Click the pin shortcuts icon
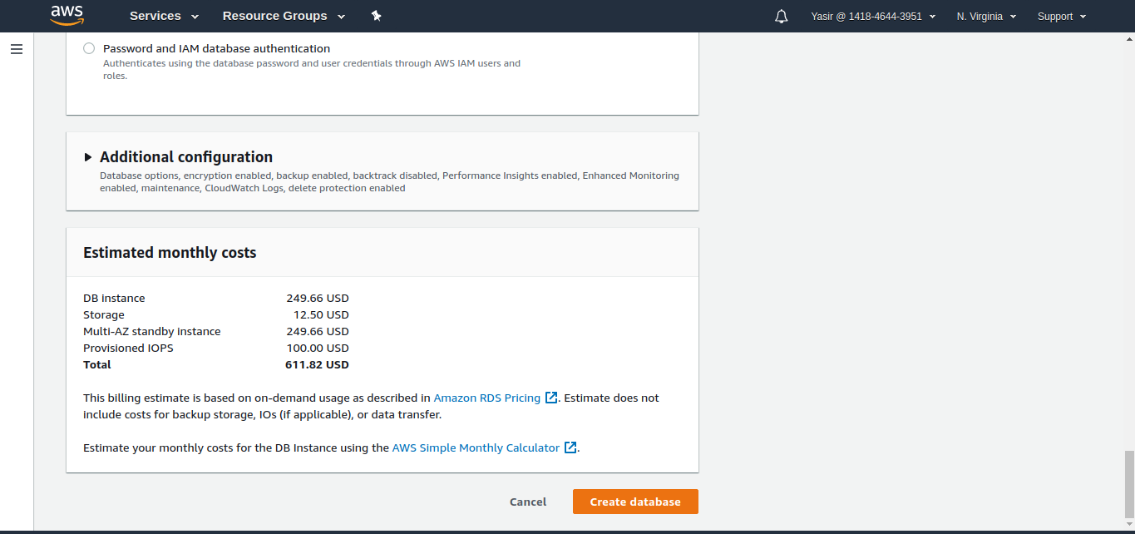1135x534 pixels. click(x=376, y=16)
